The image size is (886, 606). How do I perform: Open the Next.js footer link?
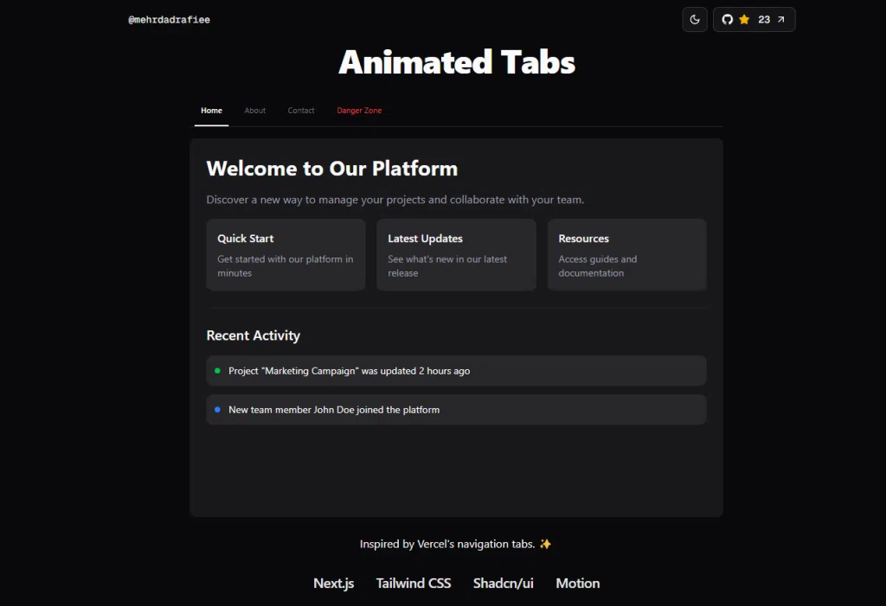[x=334, y=584]
